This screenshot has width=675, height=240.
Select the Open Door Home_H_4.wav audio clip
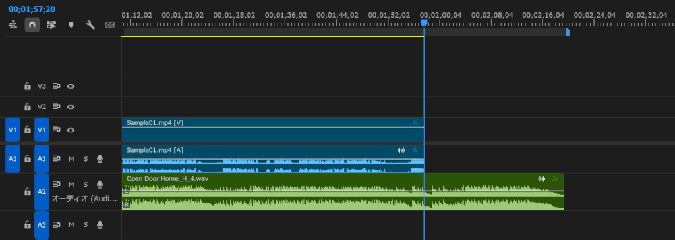(343, 191)
